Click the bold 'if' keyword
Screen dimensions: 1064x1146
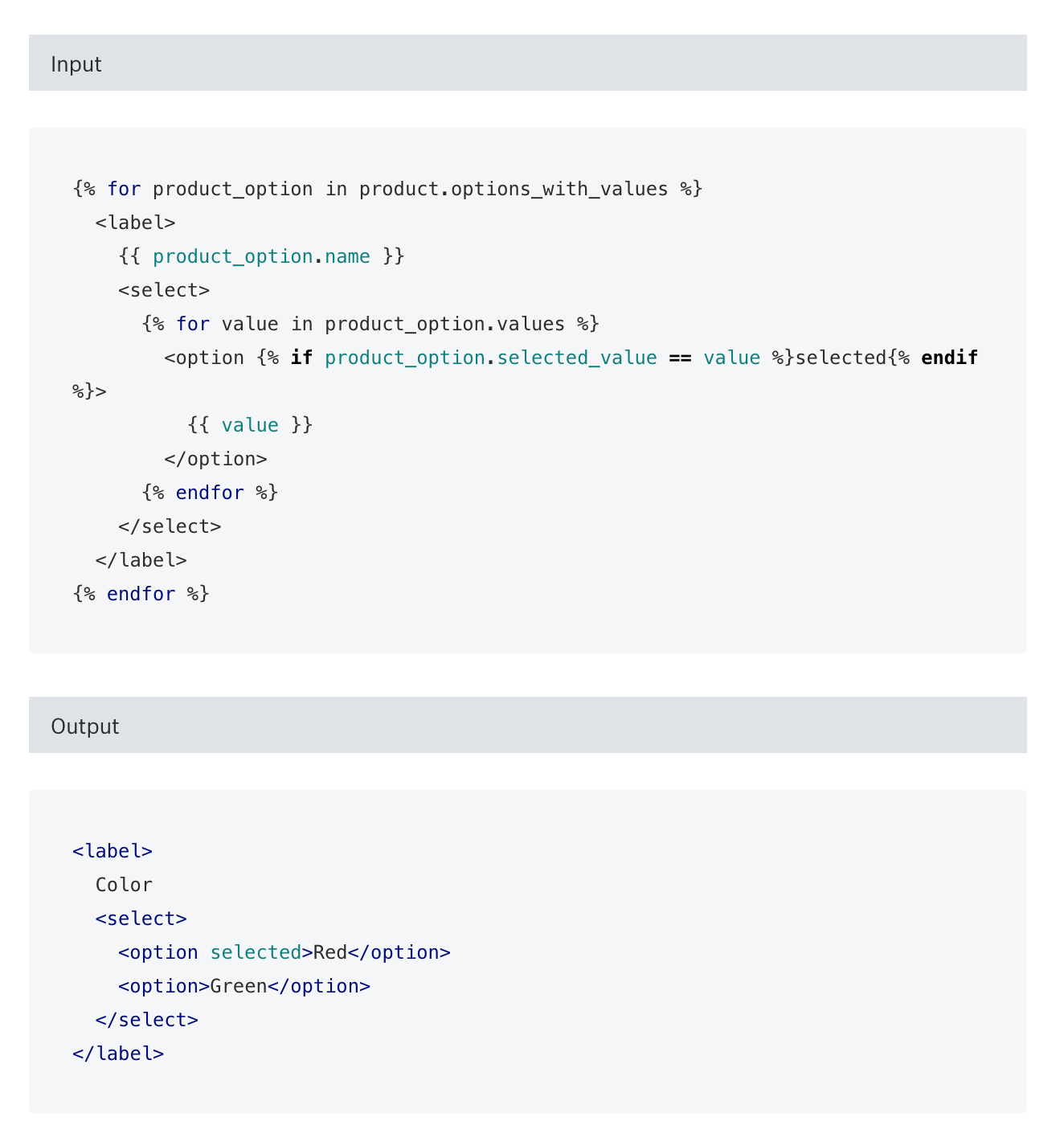(301, 358)
